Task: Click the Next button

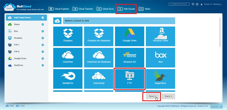Action: (153, 96)
